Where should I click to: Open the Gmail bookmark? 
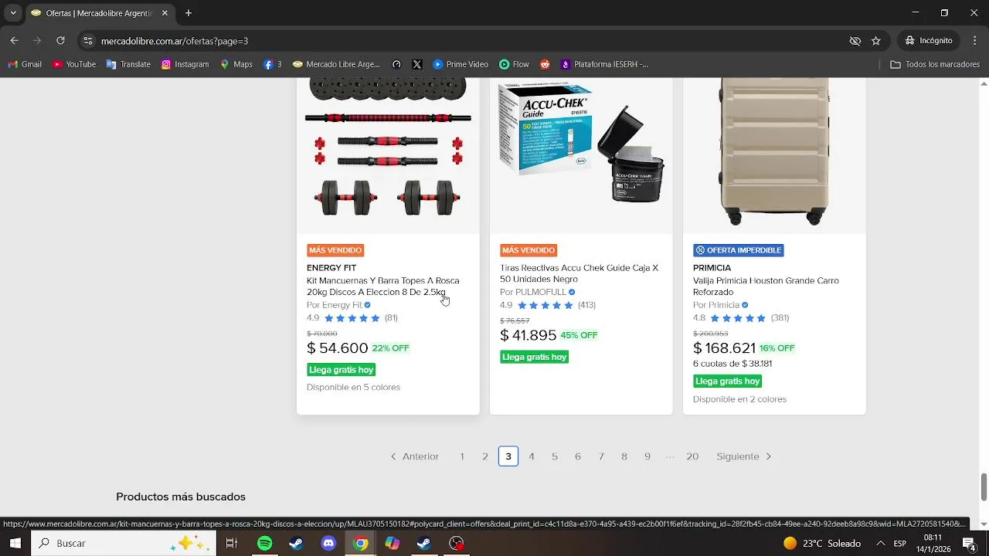click(25, 64)
